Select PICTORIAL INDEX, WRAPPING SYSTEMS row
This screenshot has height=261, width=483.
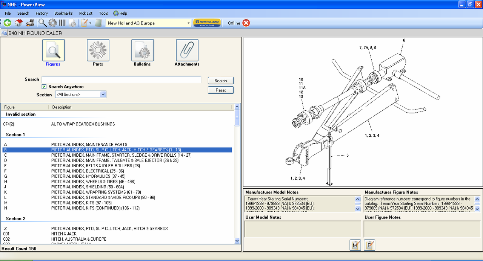(x=117, y=192)
